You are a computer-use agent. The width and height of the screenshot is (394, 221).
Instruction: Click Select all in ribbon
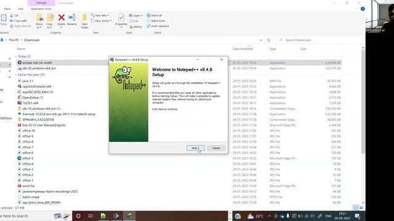154,15
